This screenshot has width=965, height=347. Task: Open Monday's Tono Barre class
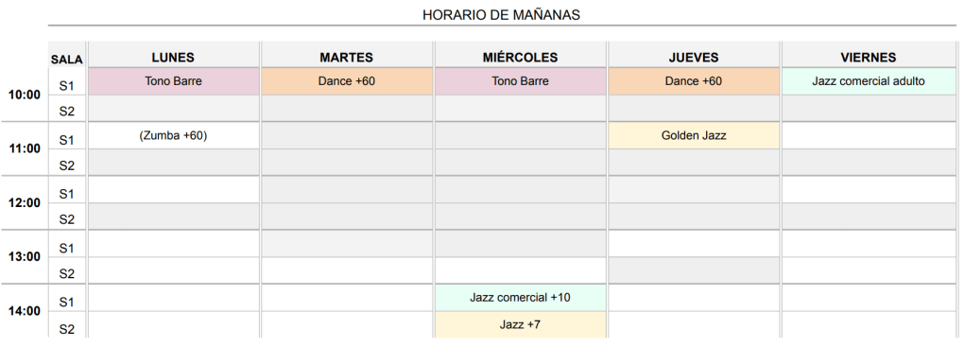173,81
